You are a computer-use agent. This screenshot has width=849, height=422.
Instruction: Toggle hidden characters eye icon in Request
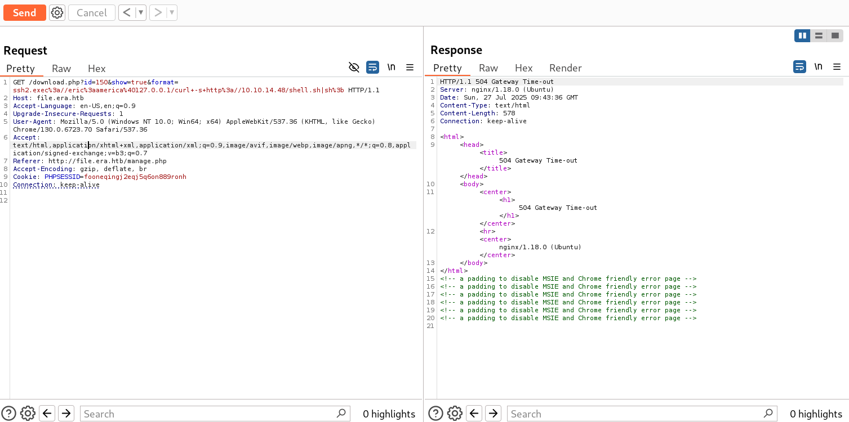354,68
